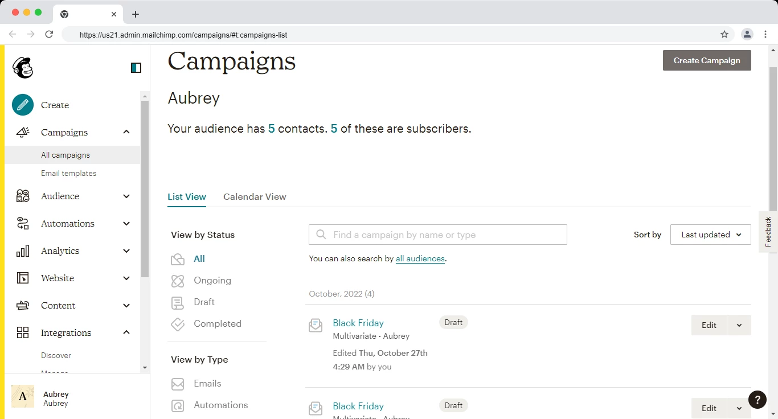The image size is (778, 419).
Task: Bookmark this page with the star
Action: 724,34
